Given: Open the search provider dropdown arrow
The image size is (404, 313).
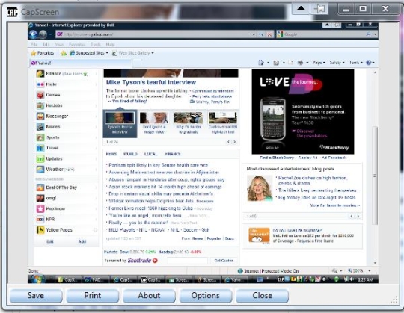Looking at the screenshot, I should (375, 34).
